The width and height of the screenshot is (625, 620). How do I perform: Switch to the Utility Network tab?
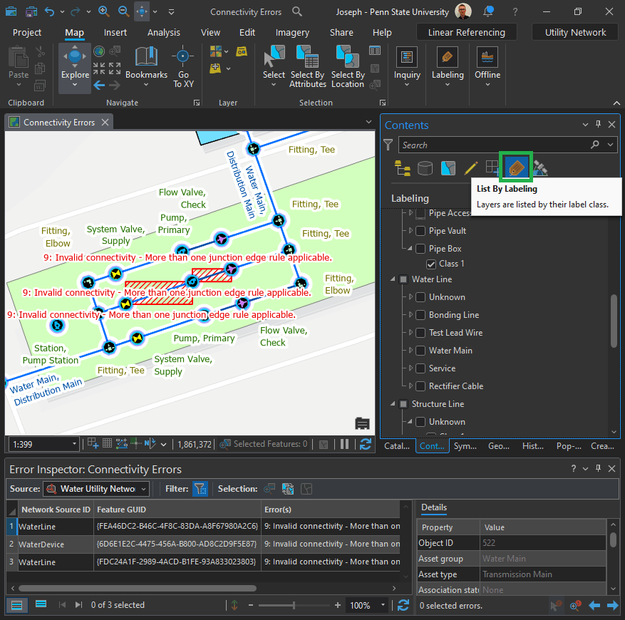coord(575,32)
